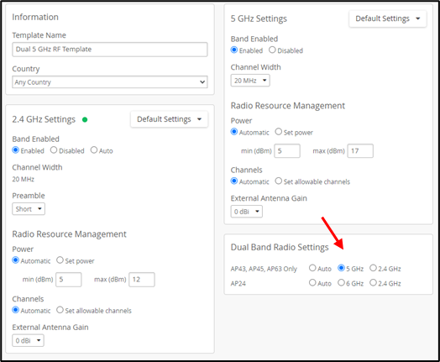Open 2.4 GHz External Antenna Gain dropdown
Screen dimensions: 440x362
(28, 341)
